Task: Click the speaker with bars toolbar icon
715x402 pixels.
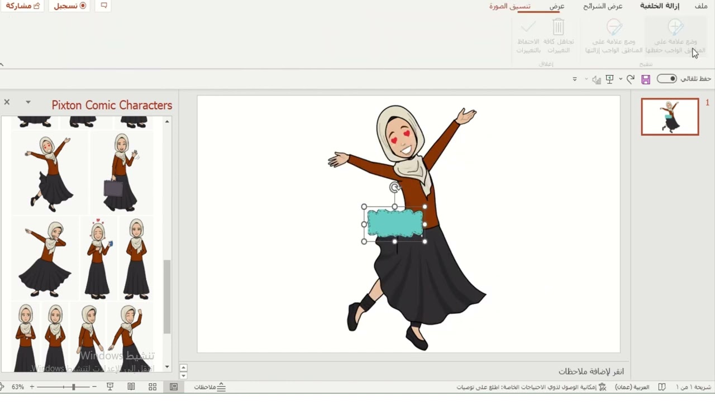Action: [597, 79]
